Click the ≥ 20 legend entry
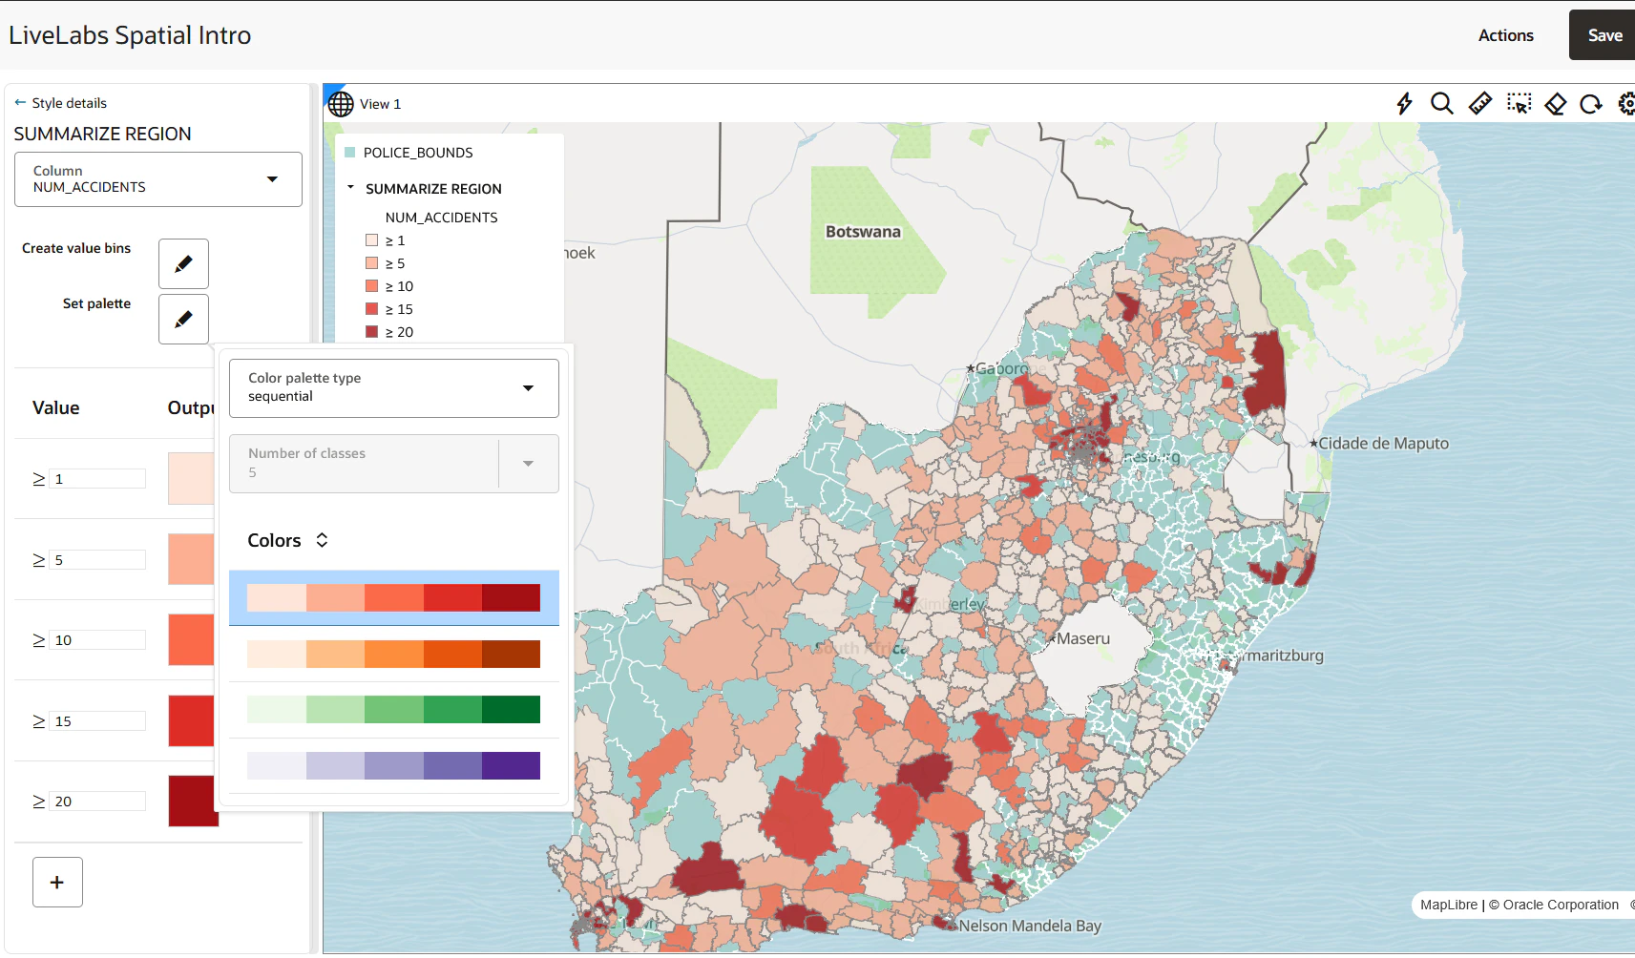Screen dimensions: 1635x958 pyautogui.click(x=389, y=332)
